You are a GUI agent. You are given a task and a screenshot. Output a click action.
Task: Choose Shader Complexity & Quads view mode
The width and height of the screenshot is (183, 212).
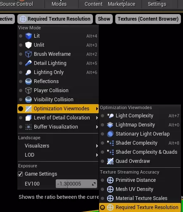140,152
